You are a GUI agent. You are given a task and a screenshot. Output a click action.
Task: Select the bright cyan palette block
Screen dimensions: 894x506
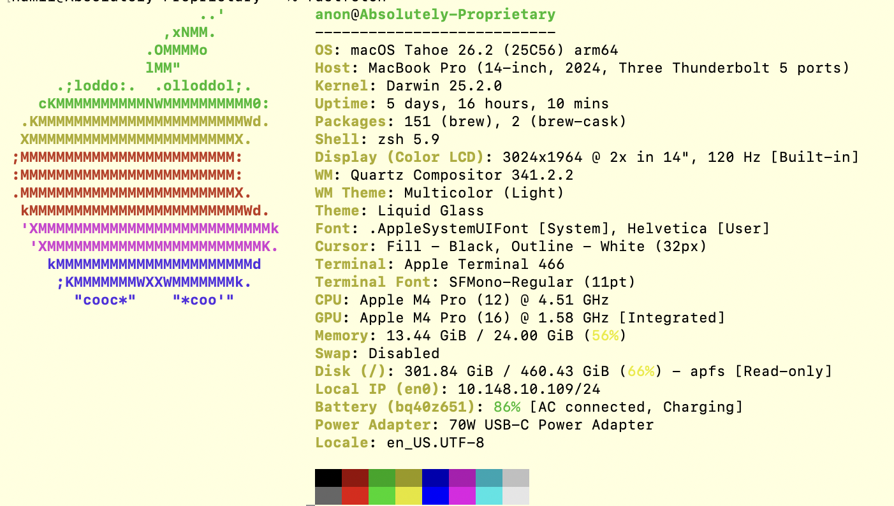(489, 496)
